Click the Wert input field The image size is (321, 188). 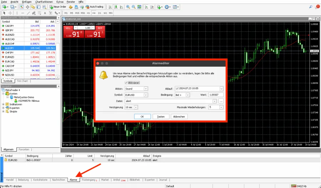pos(216,95)
